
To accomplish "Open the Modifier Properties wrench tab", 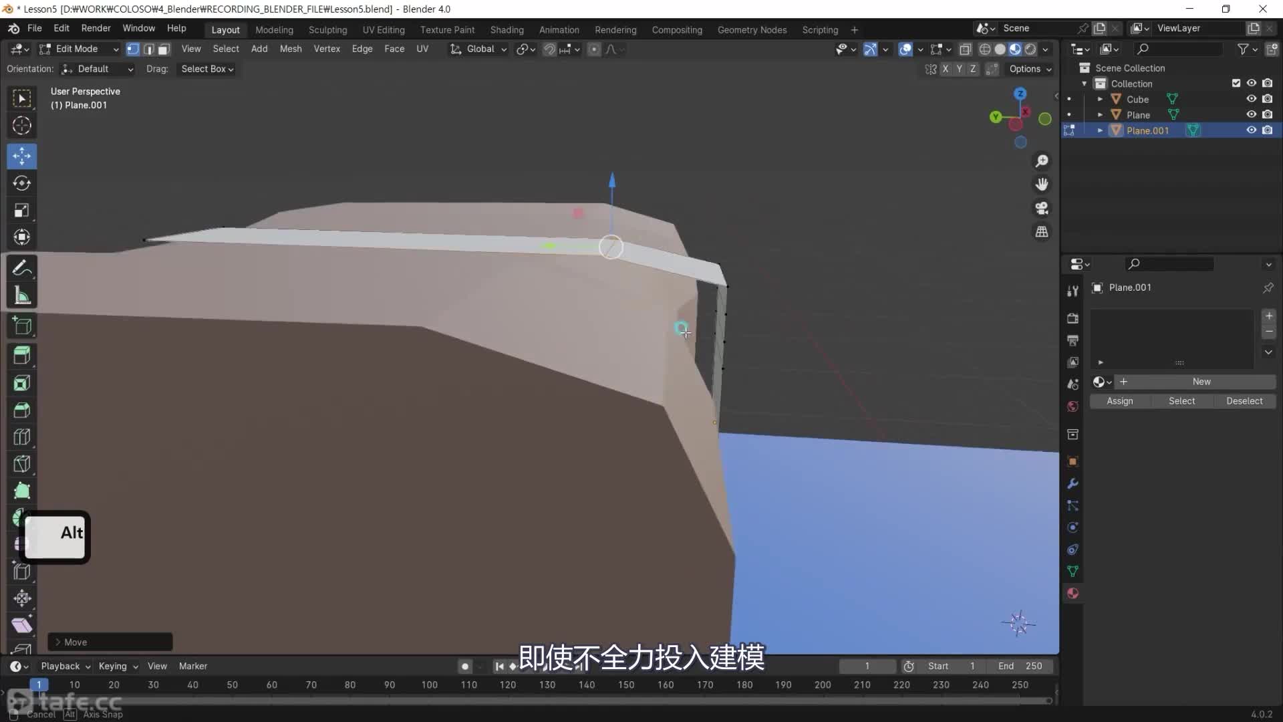I will [x=1073, y=483].
